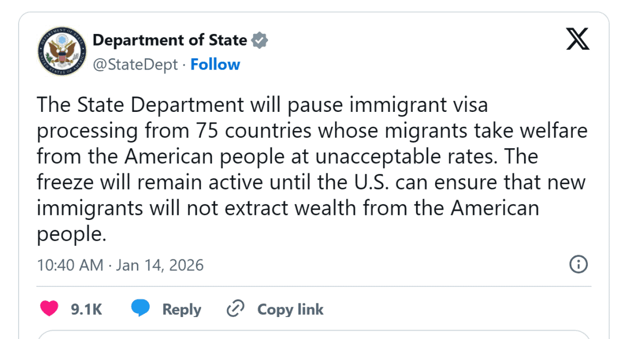Click the X logo in the top-right corner
Image resolution: width=625 pixels, height=339 pixels.
coord(576,39)
